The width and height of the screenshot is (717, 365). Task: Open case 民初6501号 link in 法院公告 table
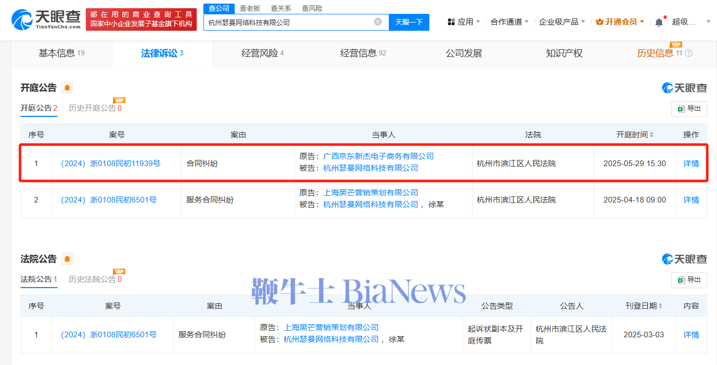click(x=108, y=335)
